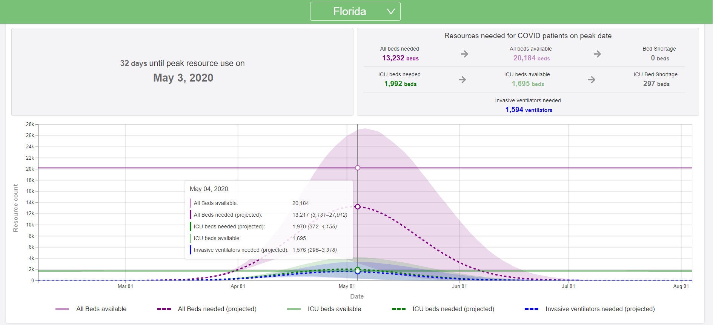Click the 297 ICU bed shortage value

656,84
